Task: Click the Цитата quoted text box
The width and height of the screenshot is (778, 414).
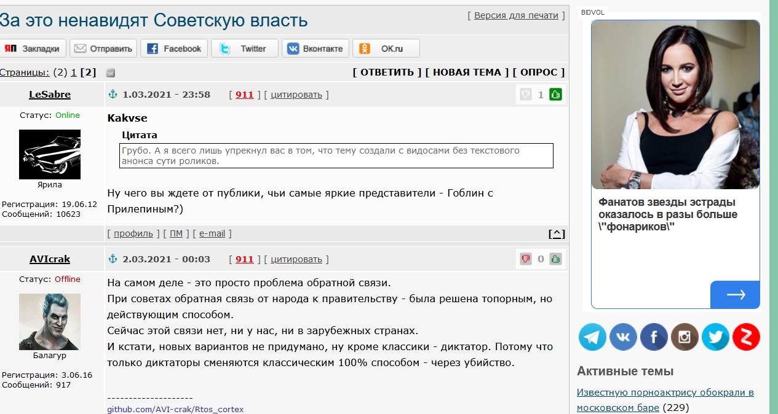Action: coord(336,155)
